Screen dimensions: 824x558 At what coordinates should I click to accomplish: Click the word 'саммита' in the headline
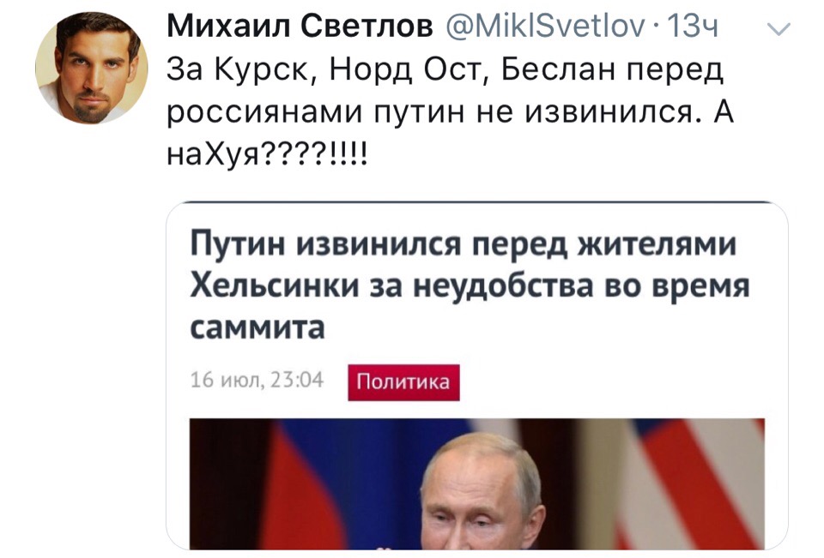click(257, 328)
